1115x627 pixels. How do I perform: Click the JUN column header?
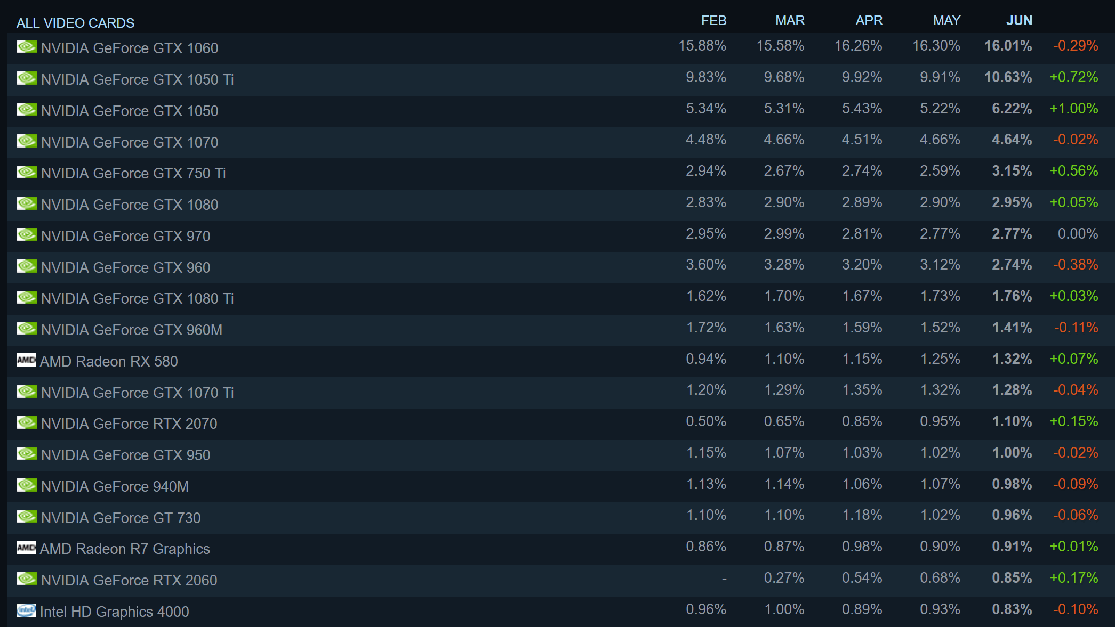1019,21
